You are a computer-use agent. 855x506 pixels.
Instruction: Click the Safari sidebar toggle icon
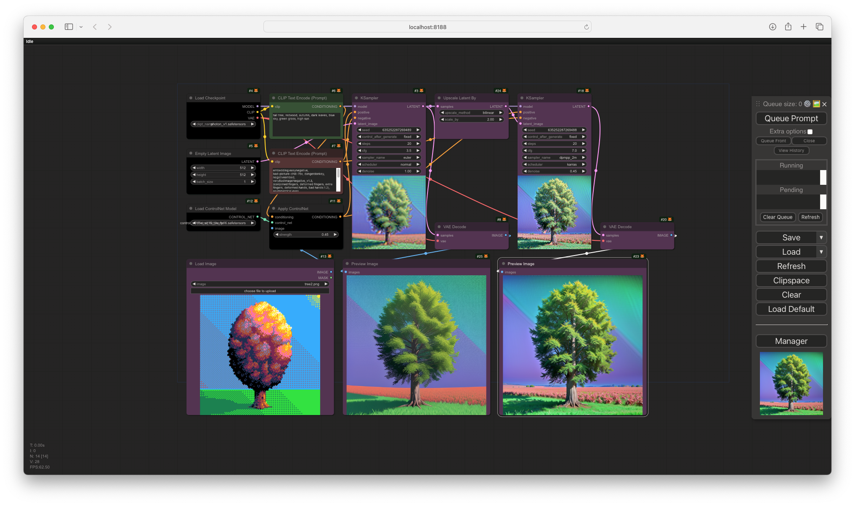pos(69,27)
